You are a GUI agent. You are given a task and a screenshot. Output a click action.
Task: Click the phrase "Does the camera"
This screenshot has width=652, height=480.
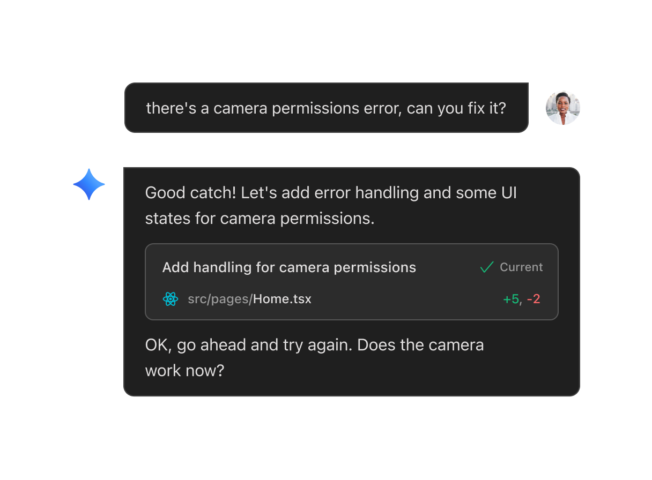pos(420,345)
